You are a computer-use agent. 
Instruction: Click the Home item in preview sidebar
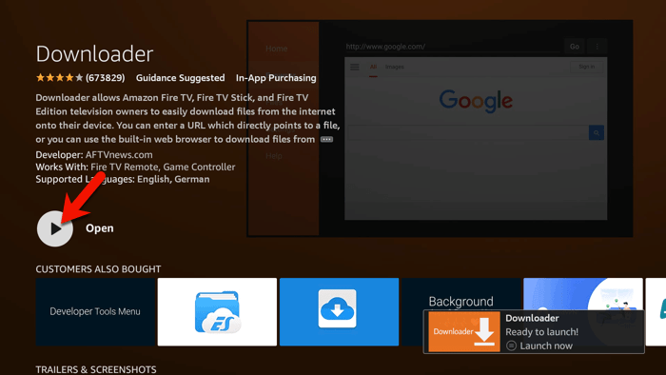[277, 49]
